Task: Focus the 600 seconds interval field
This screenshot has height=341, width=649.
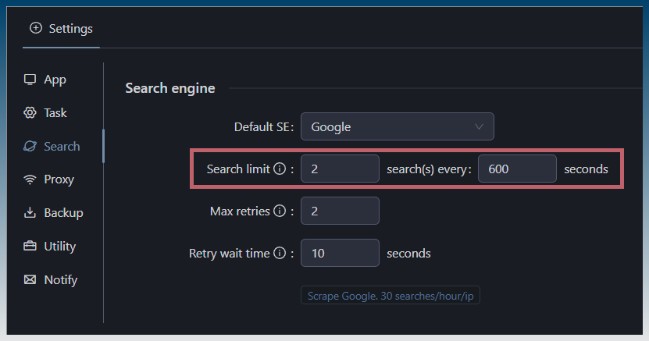Action: (x=517, y=169)
